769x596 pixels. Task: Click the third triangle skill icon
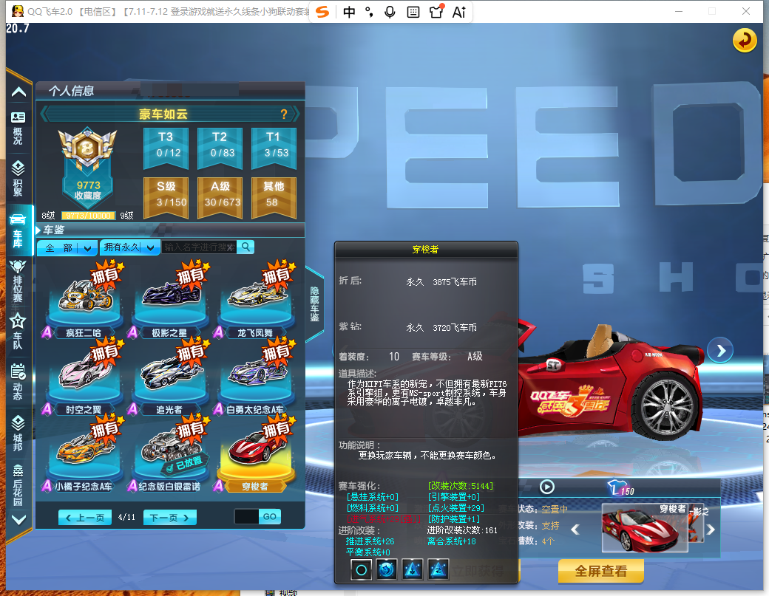coord(413,570)
